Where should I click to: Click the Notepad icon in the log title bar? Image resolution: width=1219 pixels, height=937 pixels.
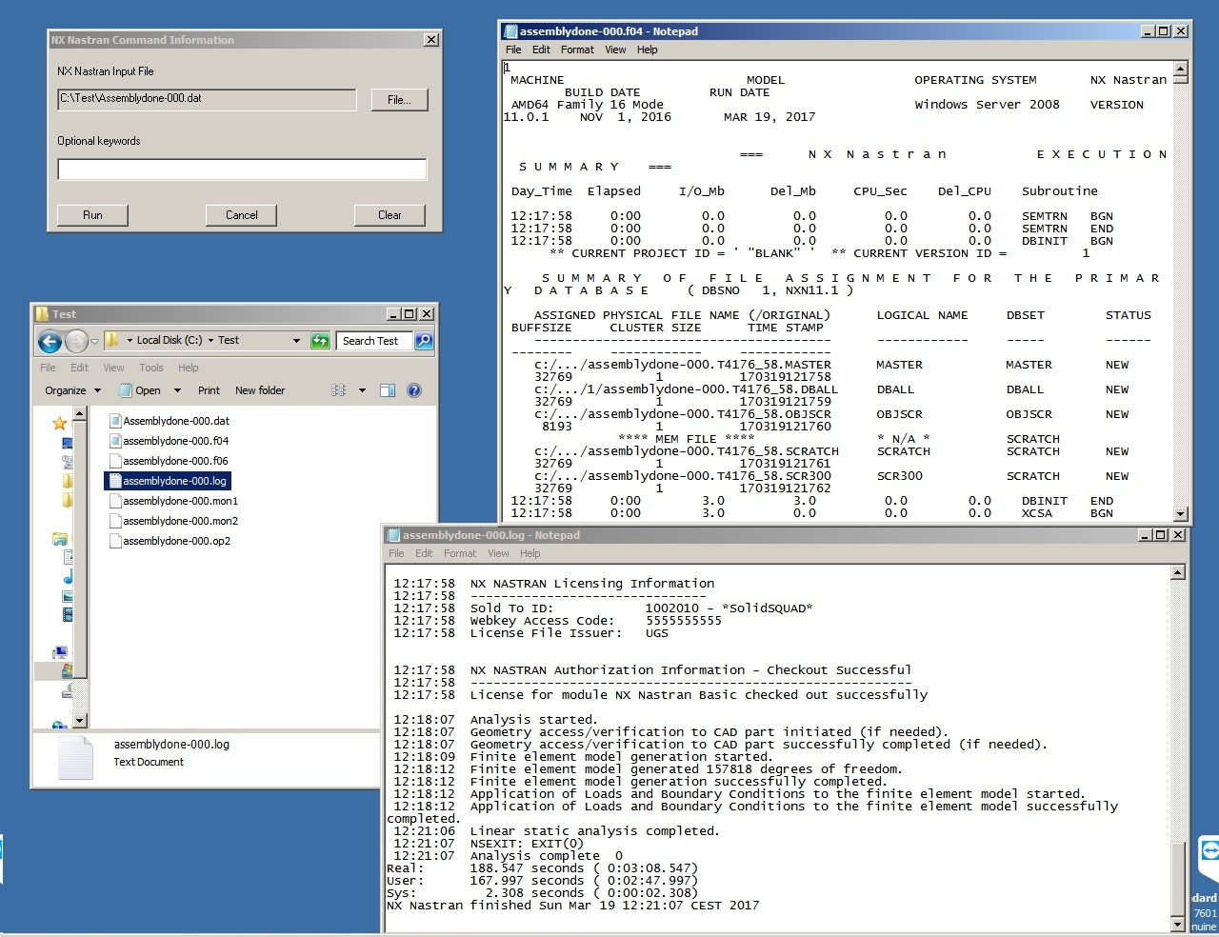[x=393, y=535]
